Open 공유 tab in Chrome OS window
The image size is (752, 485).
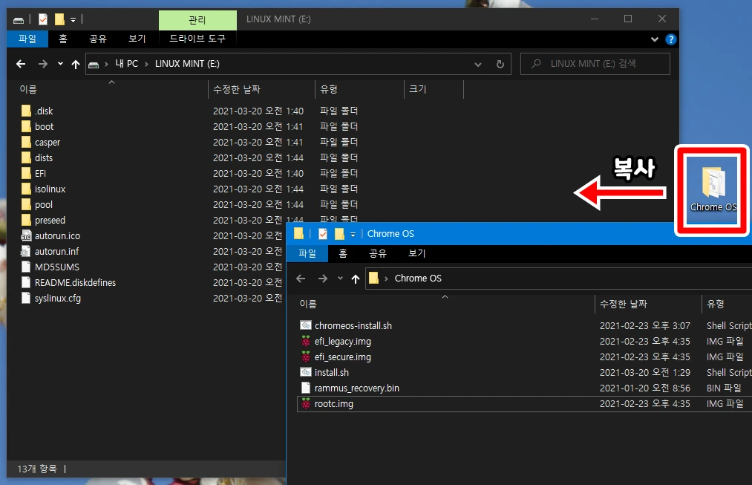[377, 253]
